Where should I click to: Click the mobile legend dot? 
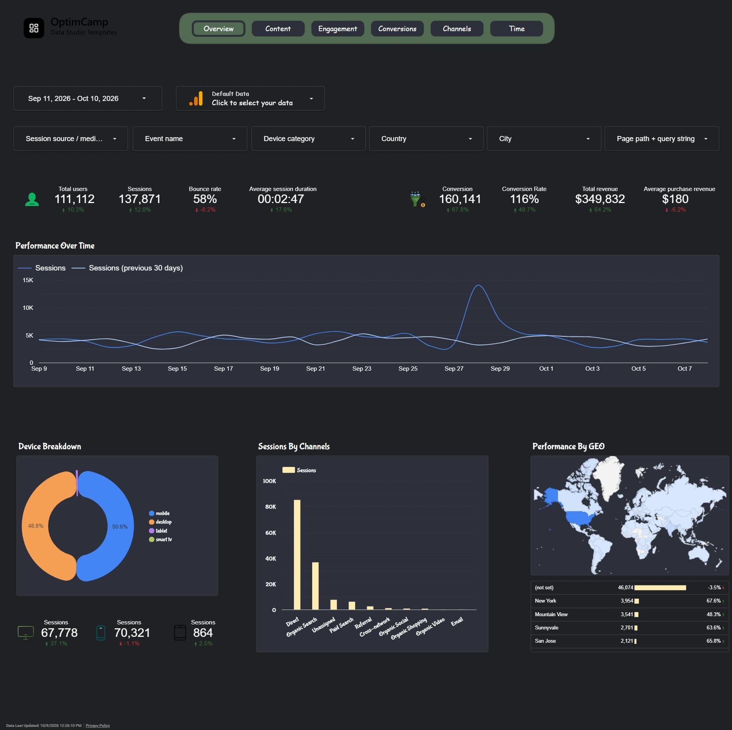pyautogui.click(x=152, y=513)
